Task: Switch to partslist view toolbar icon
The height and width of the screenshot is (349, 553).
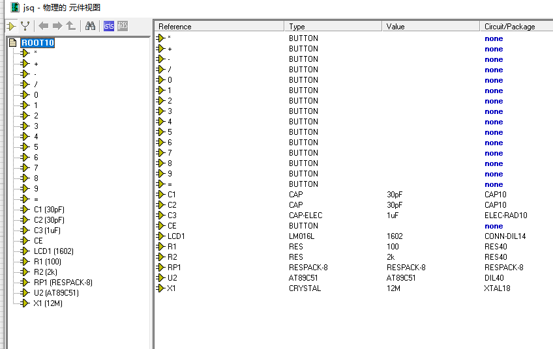Action: pos(10,26)
